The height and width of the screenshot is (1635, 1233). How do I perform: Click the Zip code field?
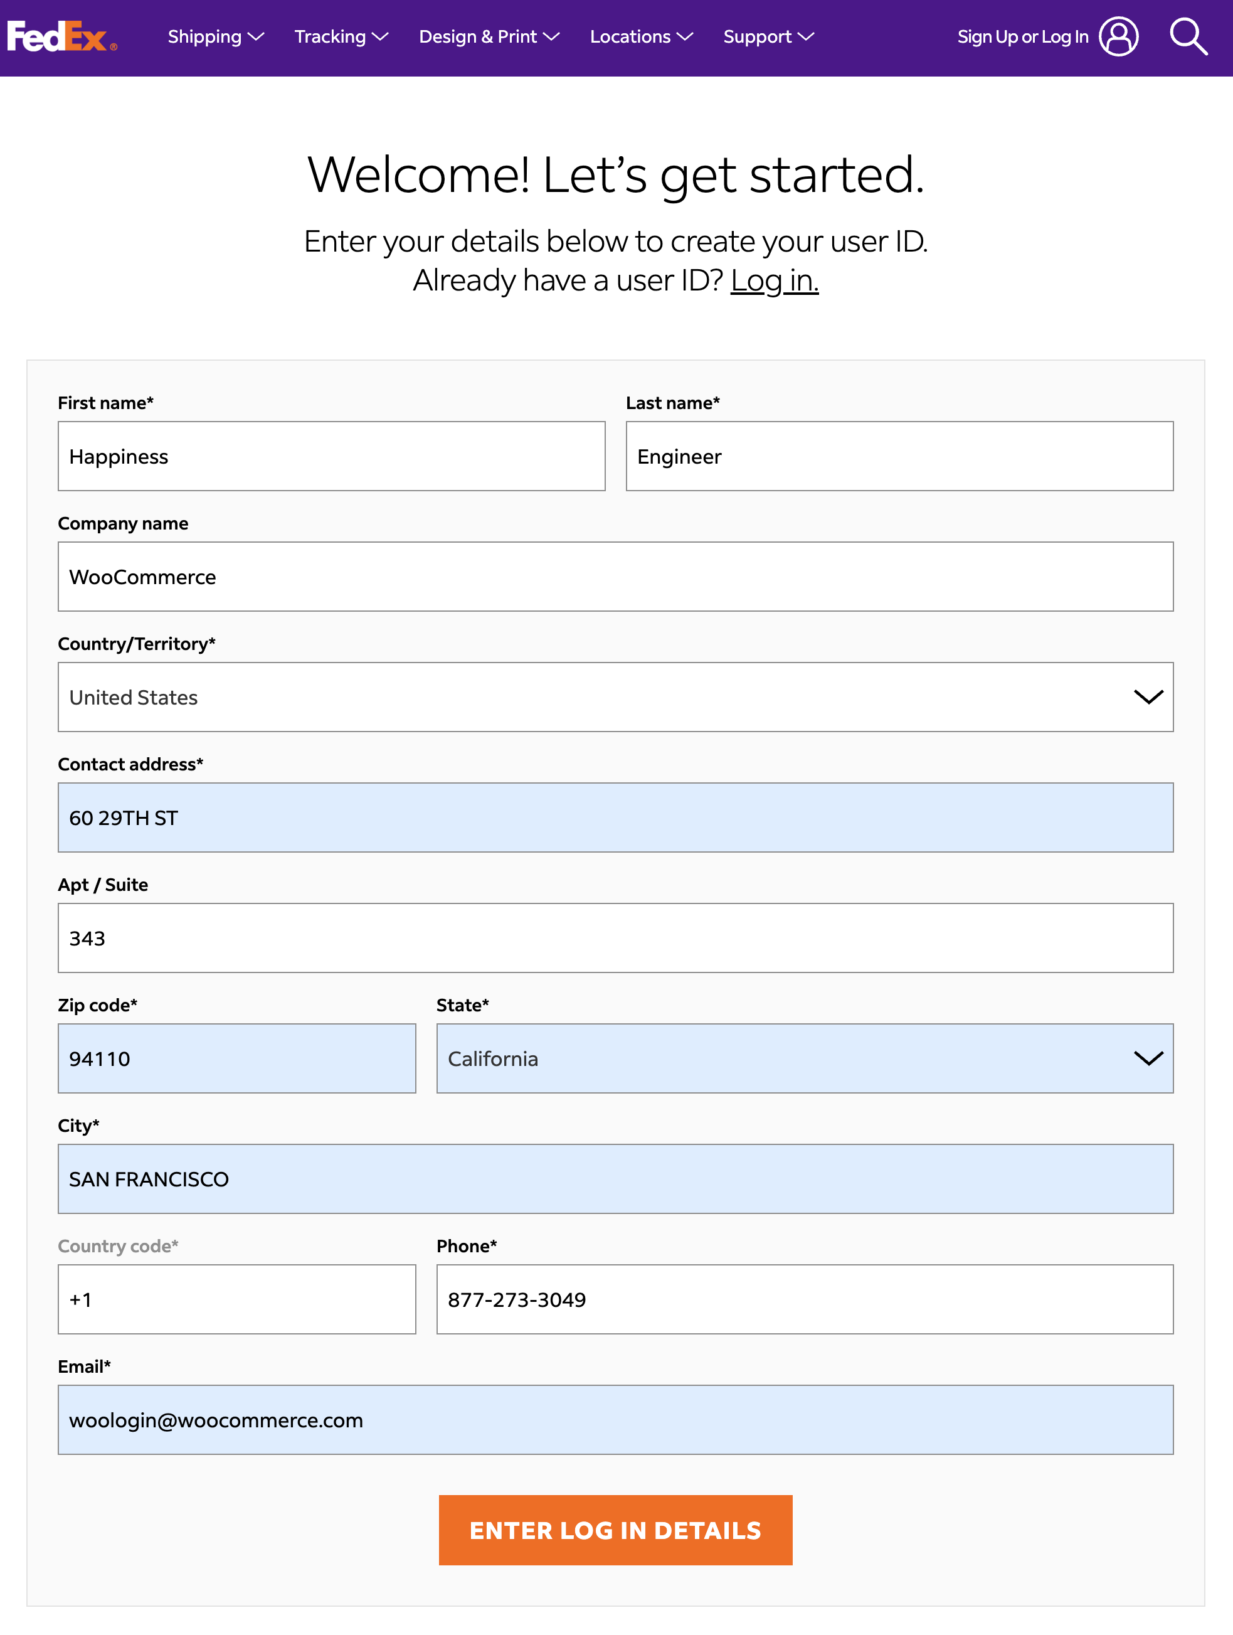coord(236,1058)
